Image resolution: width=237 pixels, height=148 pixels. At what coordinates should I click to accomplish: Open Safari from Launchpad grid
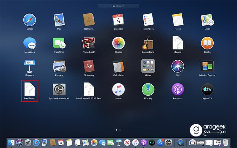(x=30, y=20)
